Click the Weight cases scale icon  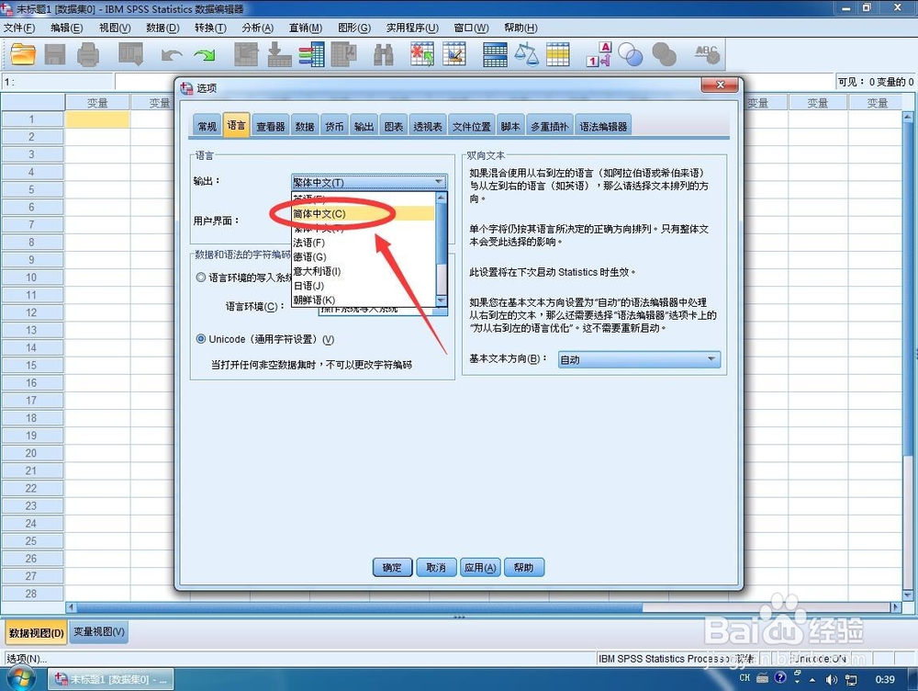526,54
